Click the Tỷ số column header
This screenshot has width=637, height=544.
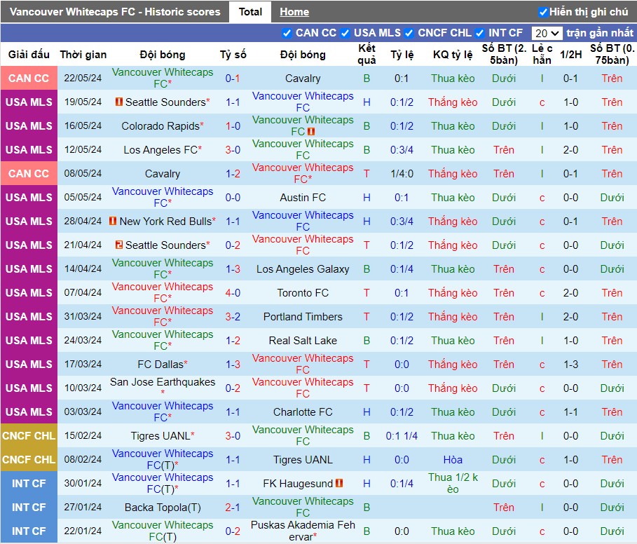point(233,55)
